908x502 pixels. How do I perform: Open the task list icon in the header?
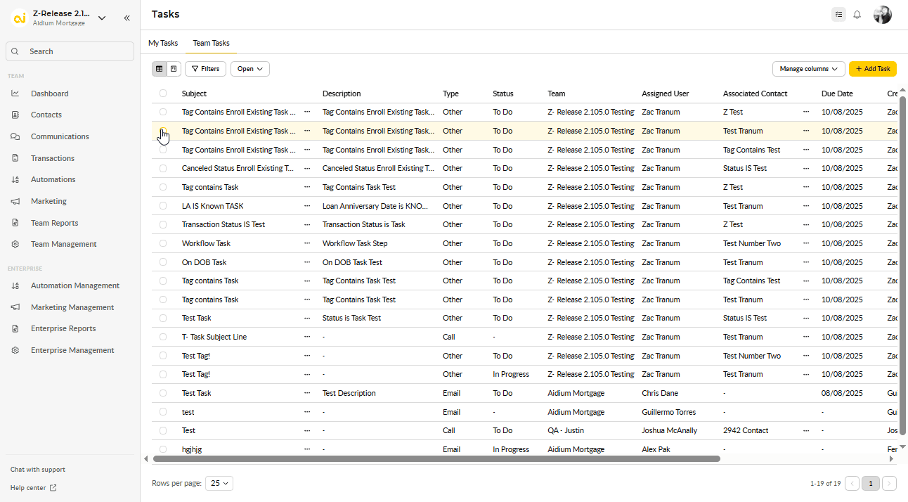click(838, 15)
